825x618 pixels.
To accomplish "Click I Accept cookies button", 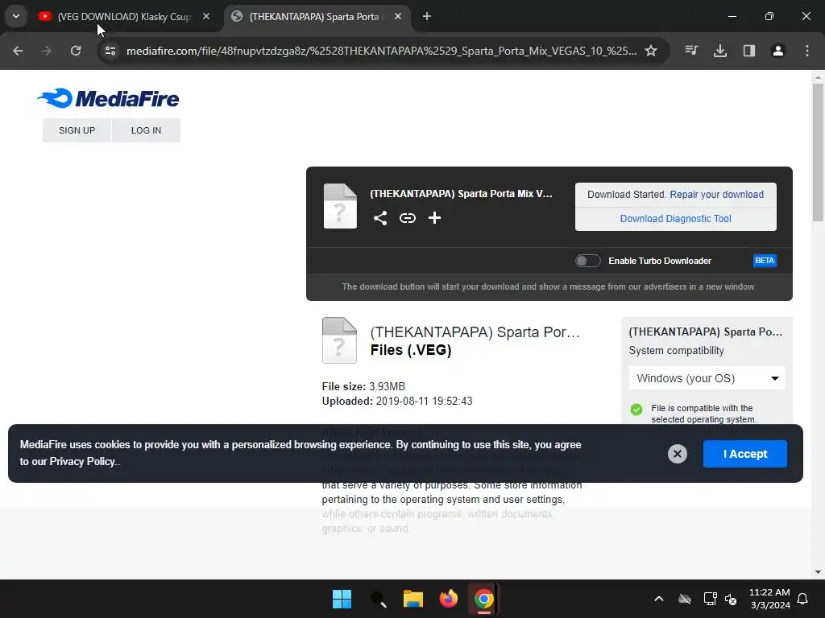I will [745, 454].
